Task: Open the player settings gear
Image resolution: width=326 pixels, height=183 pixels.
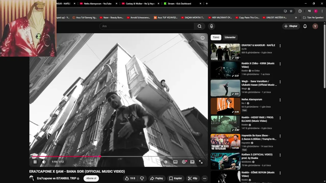Action: pyautogui.click(x=184, y=162)
